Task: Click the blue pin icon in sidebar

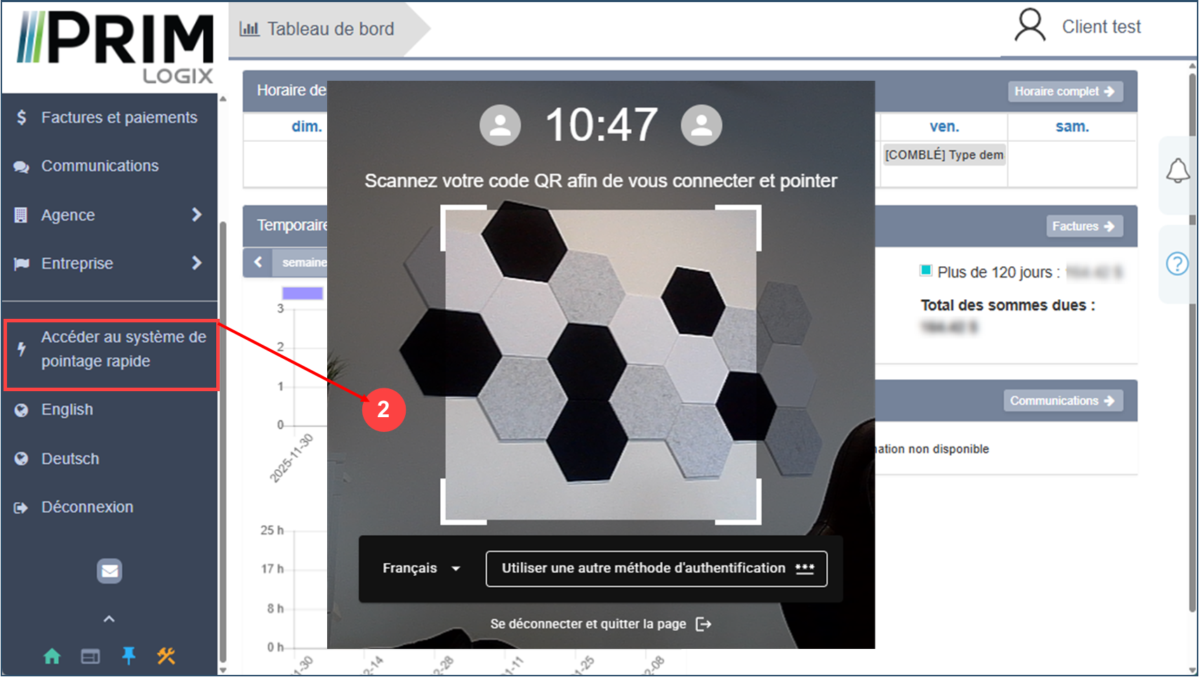Action: pos(128,656)
